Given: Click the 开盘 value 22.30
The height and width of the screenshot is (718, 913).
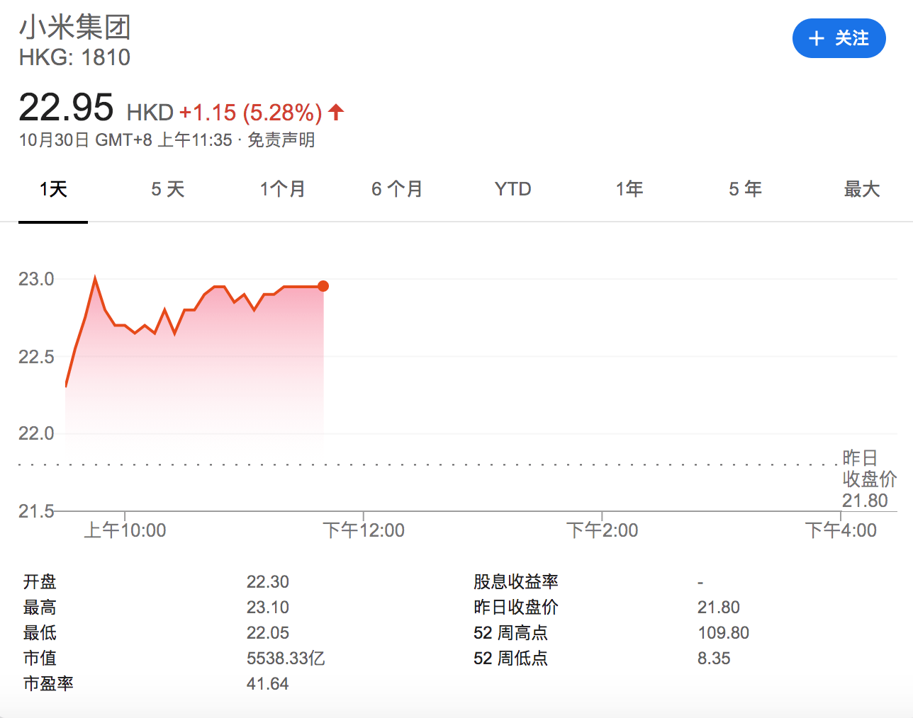Looking at the screenshot, I should tap(268, 582).
